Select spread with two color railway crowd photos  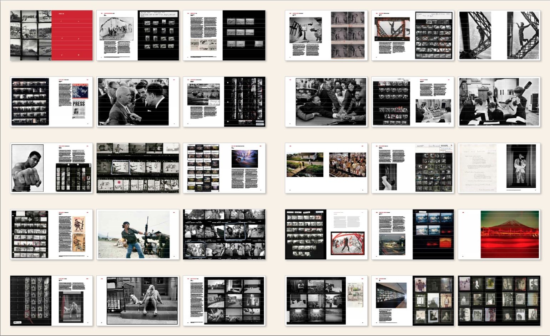coord(326,168)
